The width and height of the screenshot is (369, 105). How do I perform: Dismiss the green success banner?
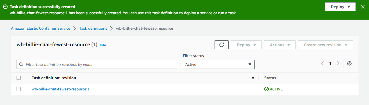[x=363, y=7]
